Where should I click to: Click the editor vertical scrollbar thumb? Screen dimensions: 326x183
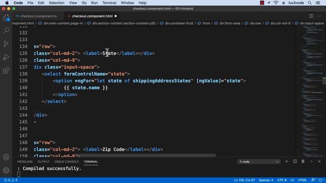click(324, 81)
